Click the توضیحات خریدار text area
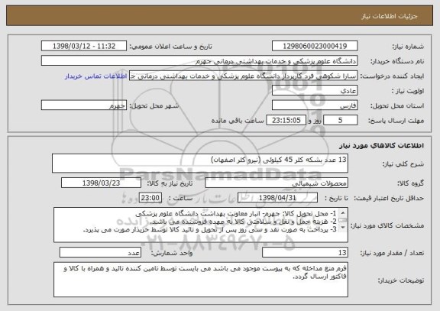The height and width of the screenshot is (311, 440). [201, 280]
